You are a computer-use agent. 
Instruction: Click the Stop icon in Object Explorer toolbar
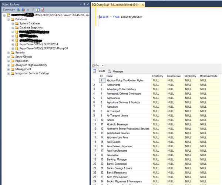pos(28,9)
